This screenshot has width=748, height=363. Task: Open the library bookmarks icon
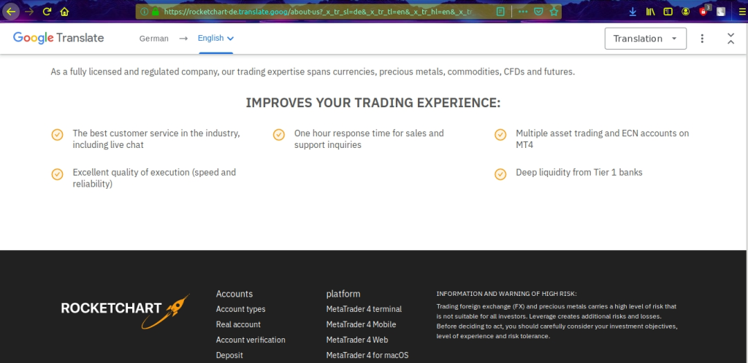pyautogui.click(x=650, y=12)
